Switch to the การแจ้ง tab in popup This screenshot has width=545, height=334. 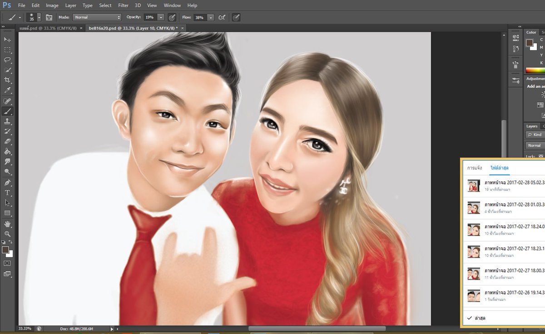[475, 168]
